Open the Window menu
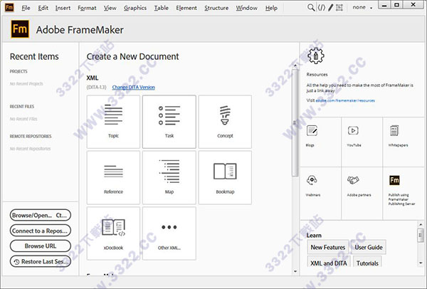This screenshot has width=427, height=289. coord(246,8)
